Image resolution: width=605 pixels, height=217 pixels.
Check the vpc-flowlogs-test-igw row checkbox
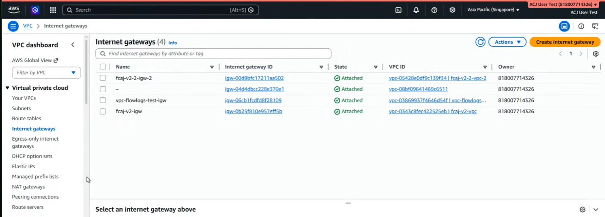[x=103, y=100]
